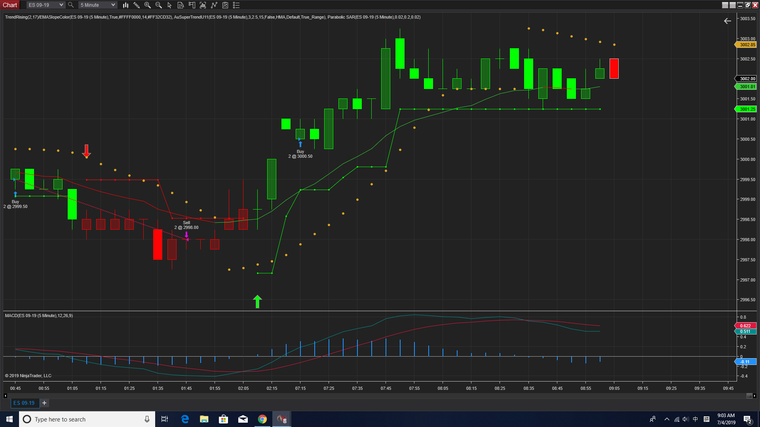Click the zoom in magnifier icon
760x427 pixels.
pyautogui.click(x=148, y=5)
